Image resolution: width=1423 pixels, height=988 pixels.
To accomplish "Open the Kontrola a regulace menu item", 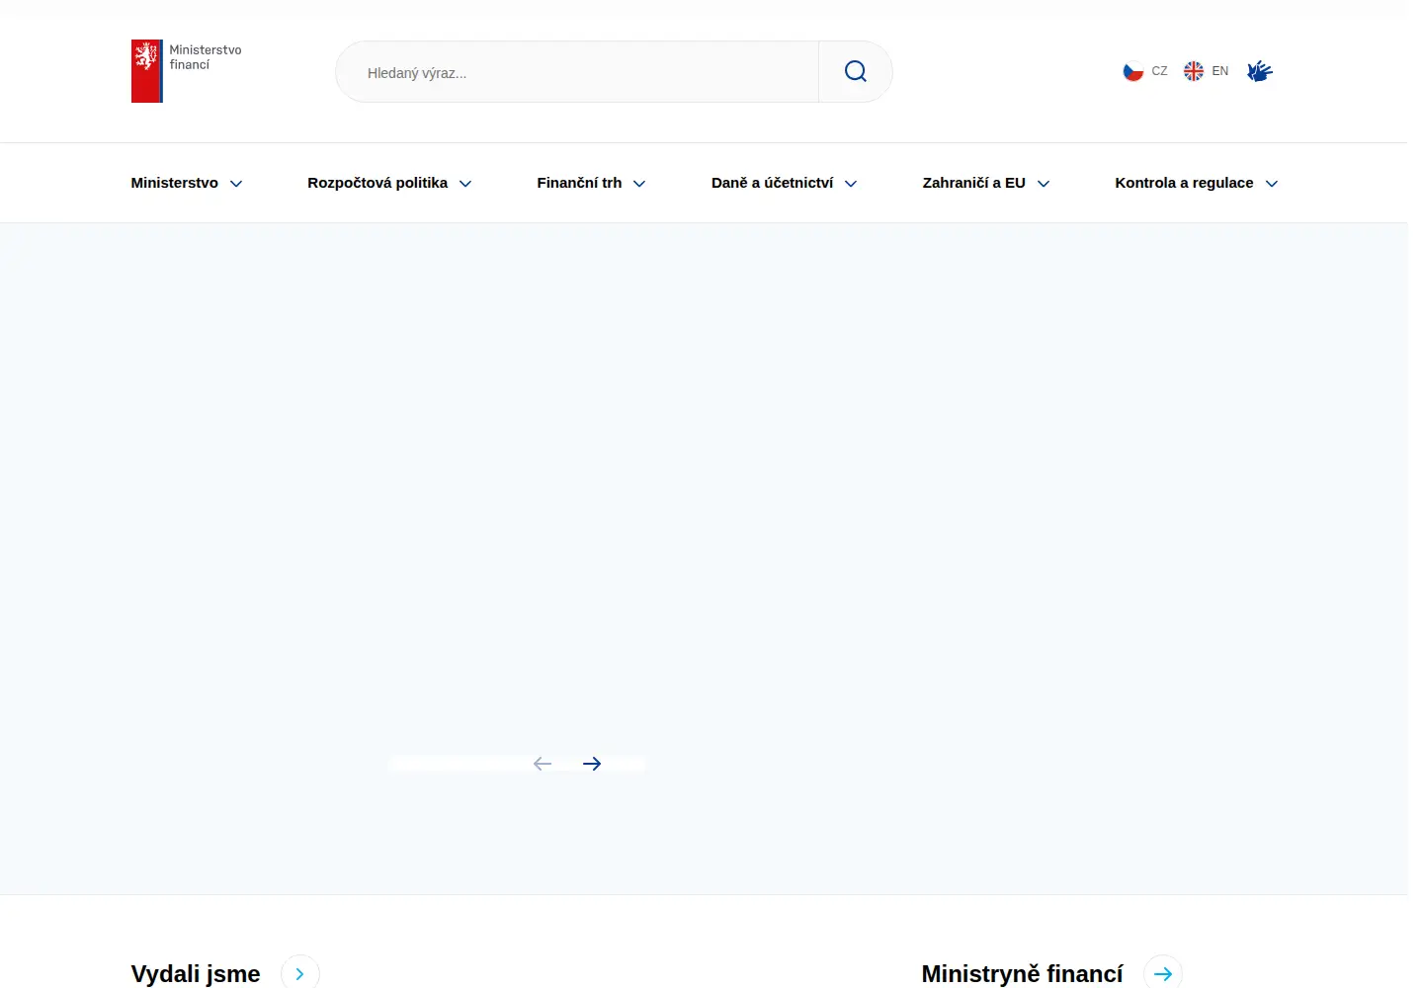I will point(1184,183).
